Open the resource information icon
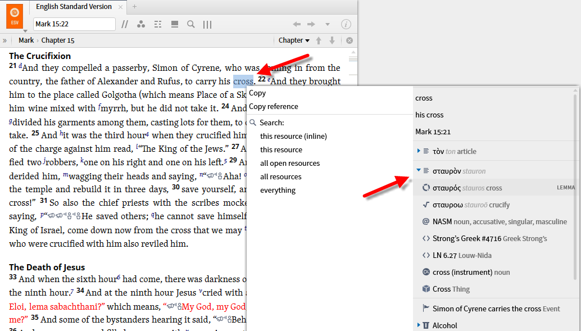581x331 pixels. [x=346, y=25]
